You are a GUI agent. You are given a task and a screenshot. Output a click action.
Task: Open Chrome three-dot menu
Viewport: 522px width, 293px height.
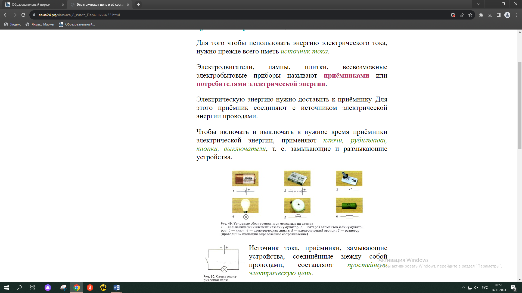click(516, 15)
